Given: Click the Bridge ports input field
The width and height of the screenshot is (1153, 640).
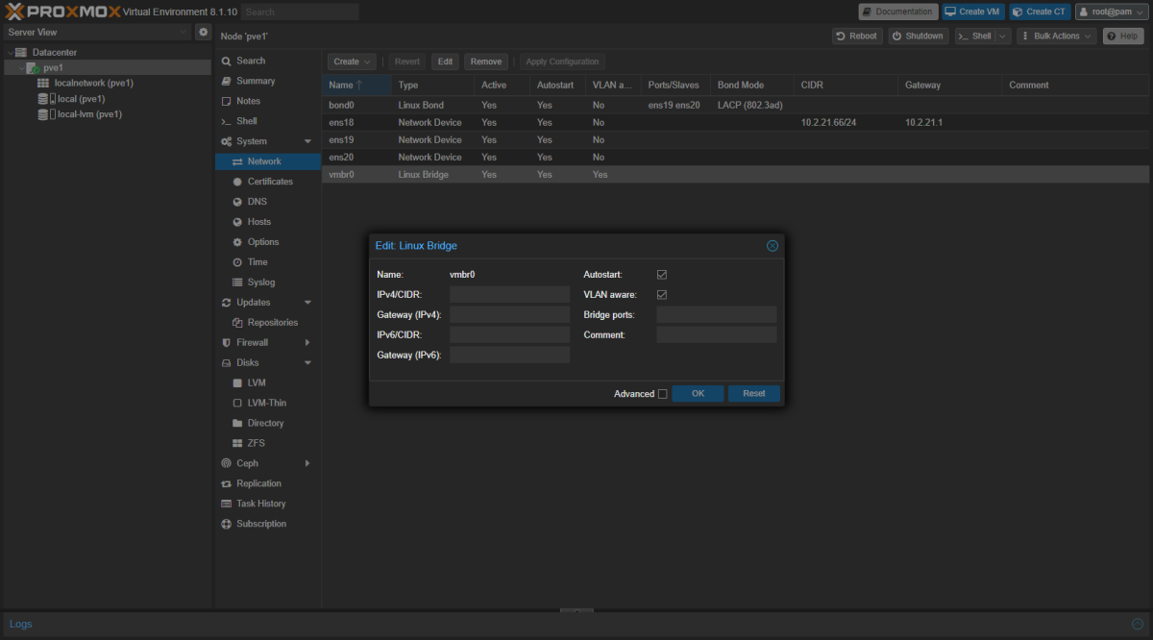Looking at the screenshot, I should tap(716, 315).
